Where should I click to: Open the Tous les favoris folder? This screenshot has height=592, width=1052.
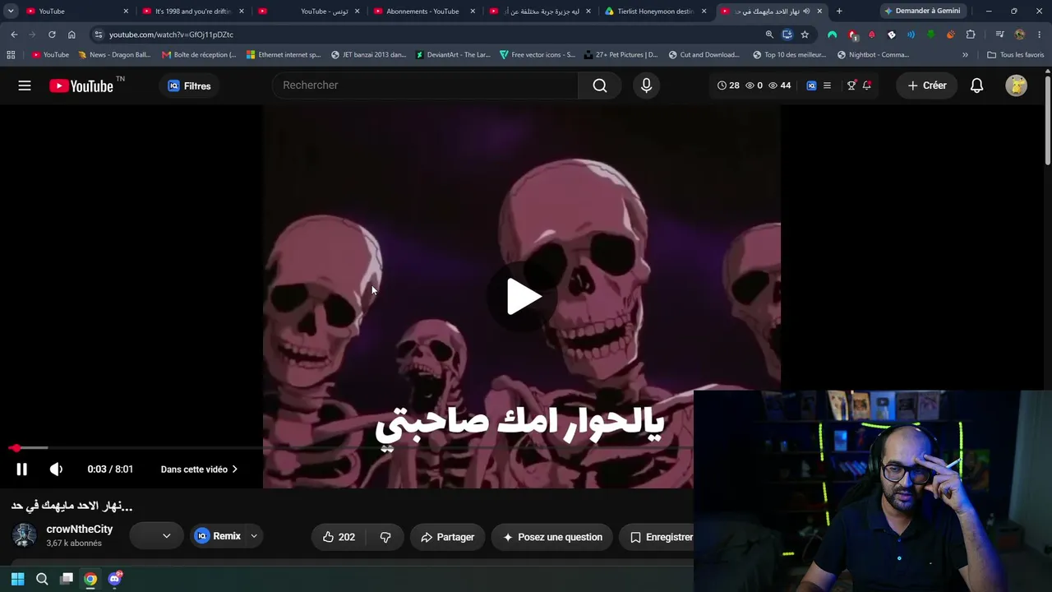tap(1016, 55)
